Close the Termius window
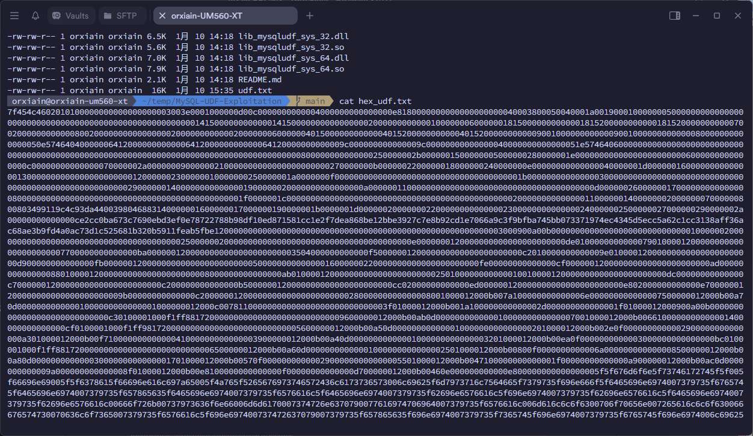This screenshot has height=436, width=753. (738, 16)
